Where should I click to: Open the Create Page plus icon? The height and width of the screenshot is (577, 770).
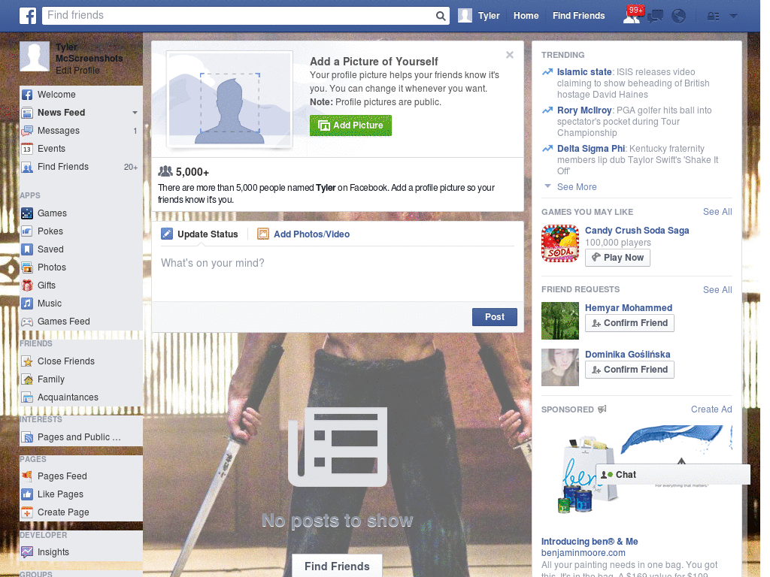pos(27,512)
